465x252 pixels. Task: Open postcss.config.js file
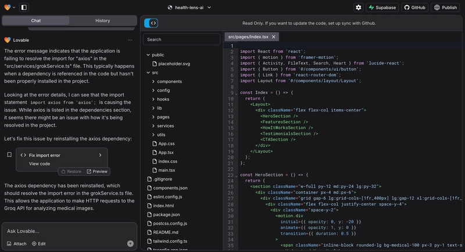[167, 224]
